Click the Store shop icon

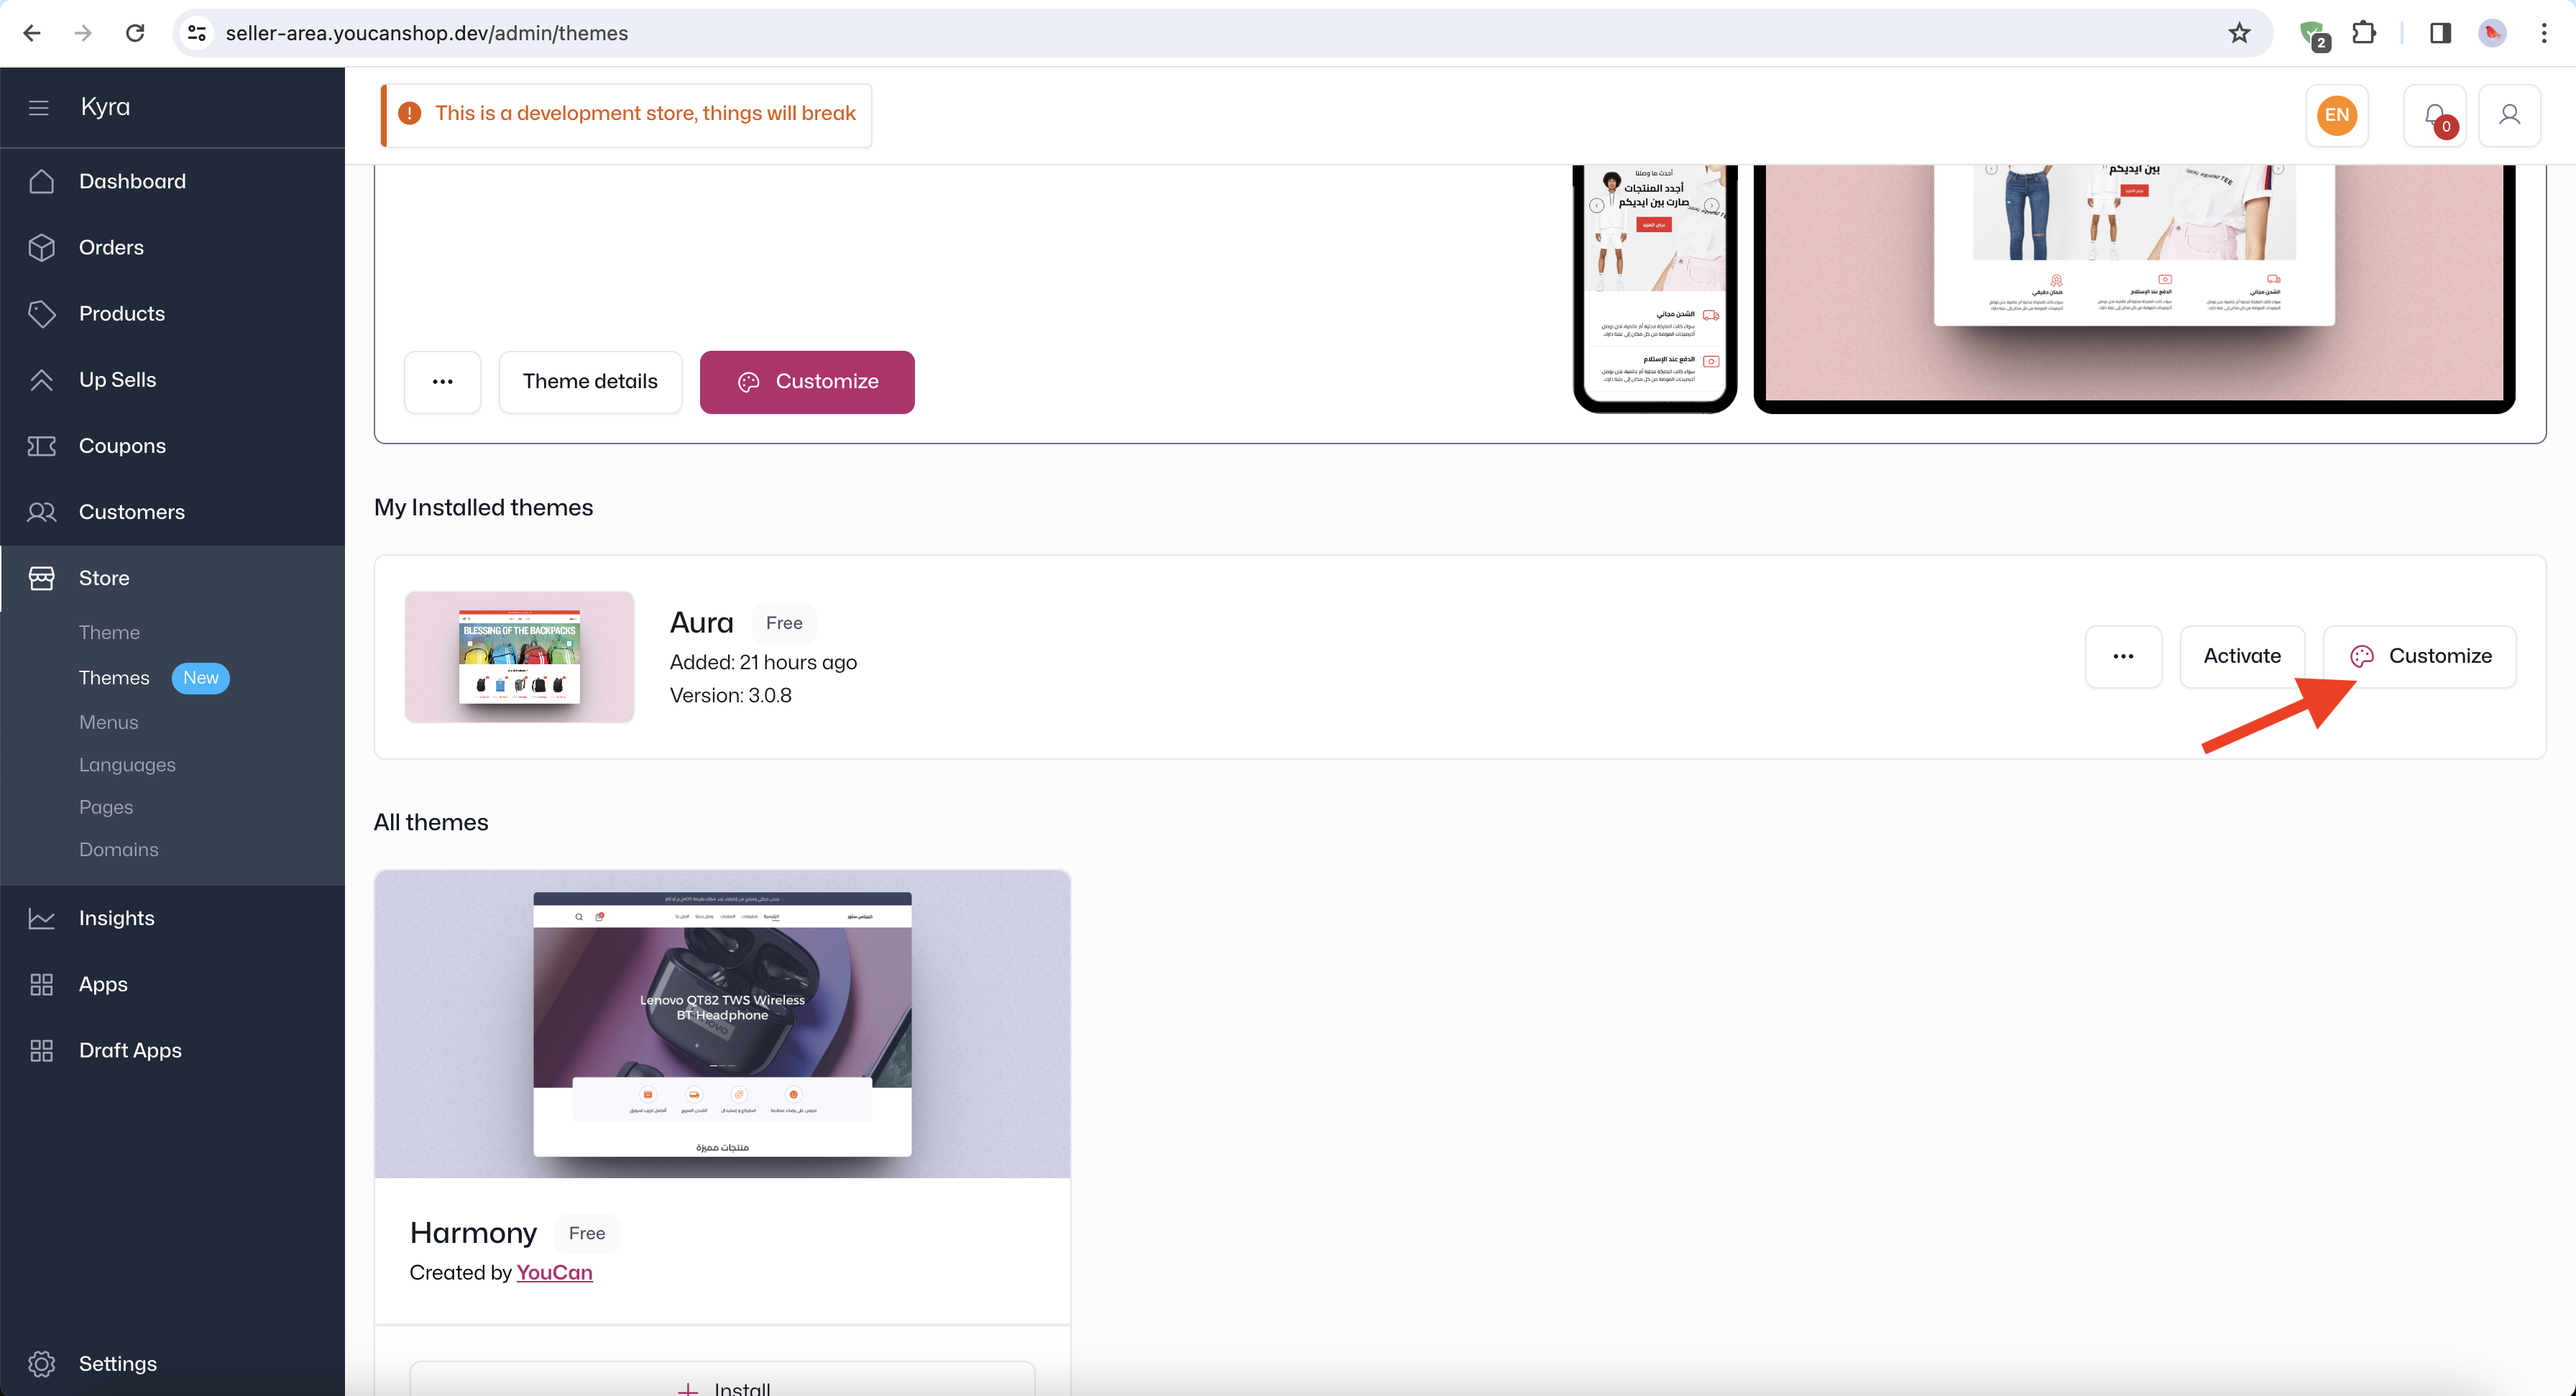(41, 578)
